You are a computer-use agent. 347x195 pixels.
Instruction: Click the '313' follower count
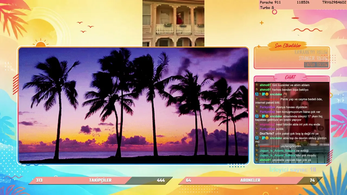pyautogui.click(x=39, y=180)
